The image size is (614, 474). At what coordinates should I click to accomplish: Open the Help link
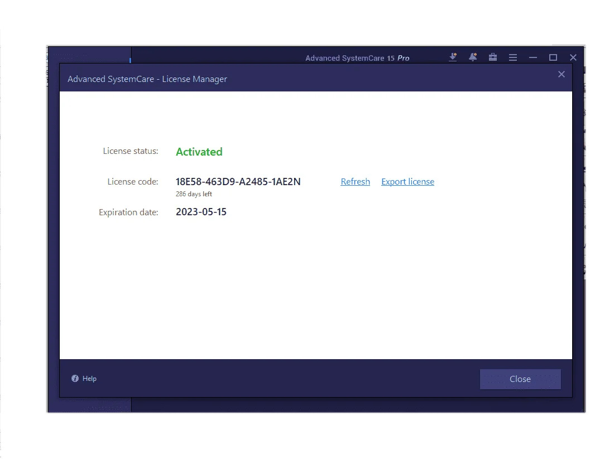tap(89, 379)
